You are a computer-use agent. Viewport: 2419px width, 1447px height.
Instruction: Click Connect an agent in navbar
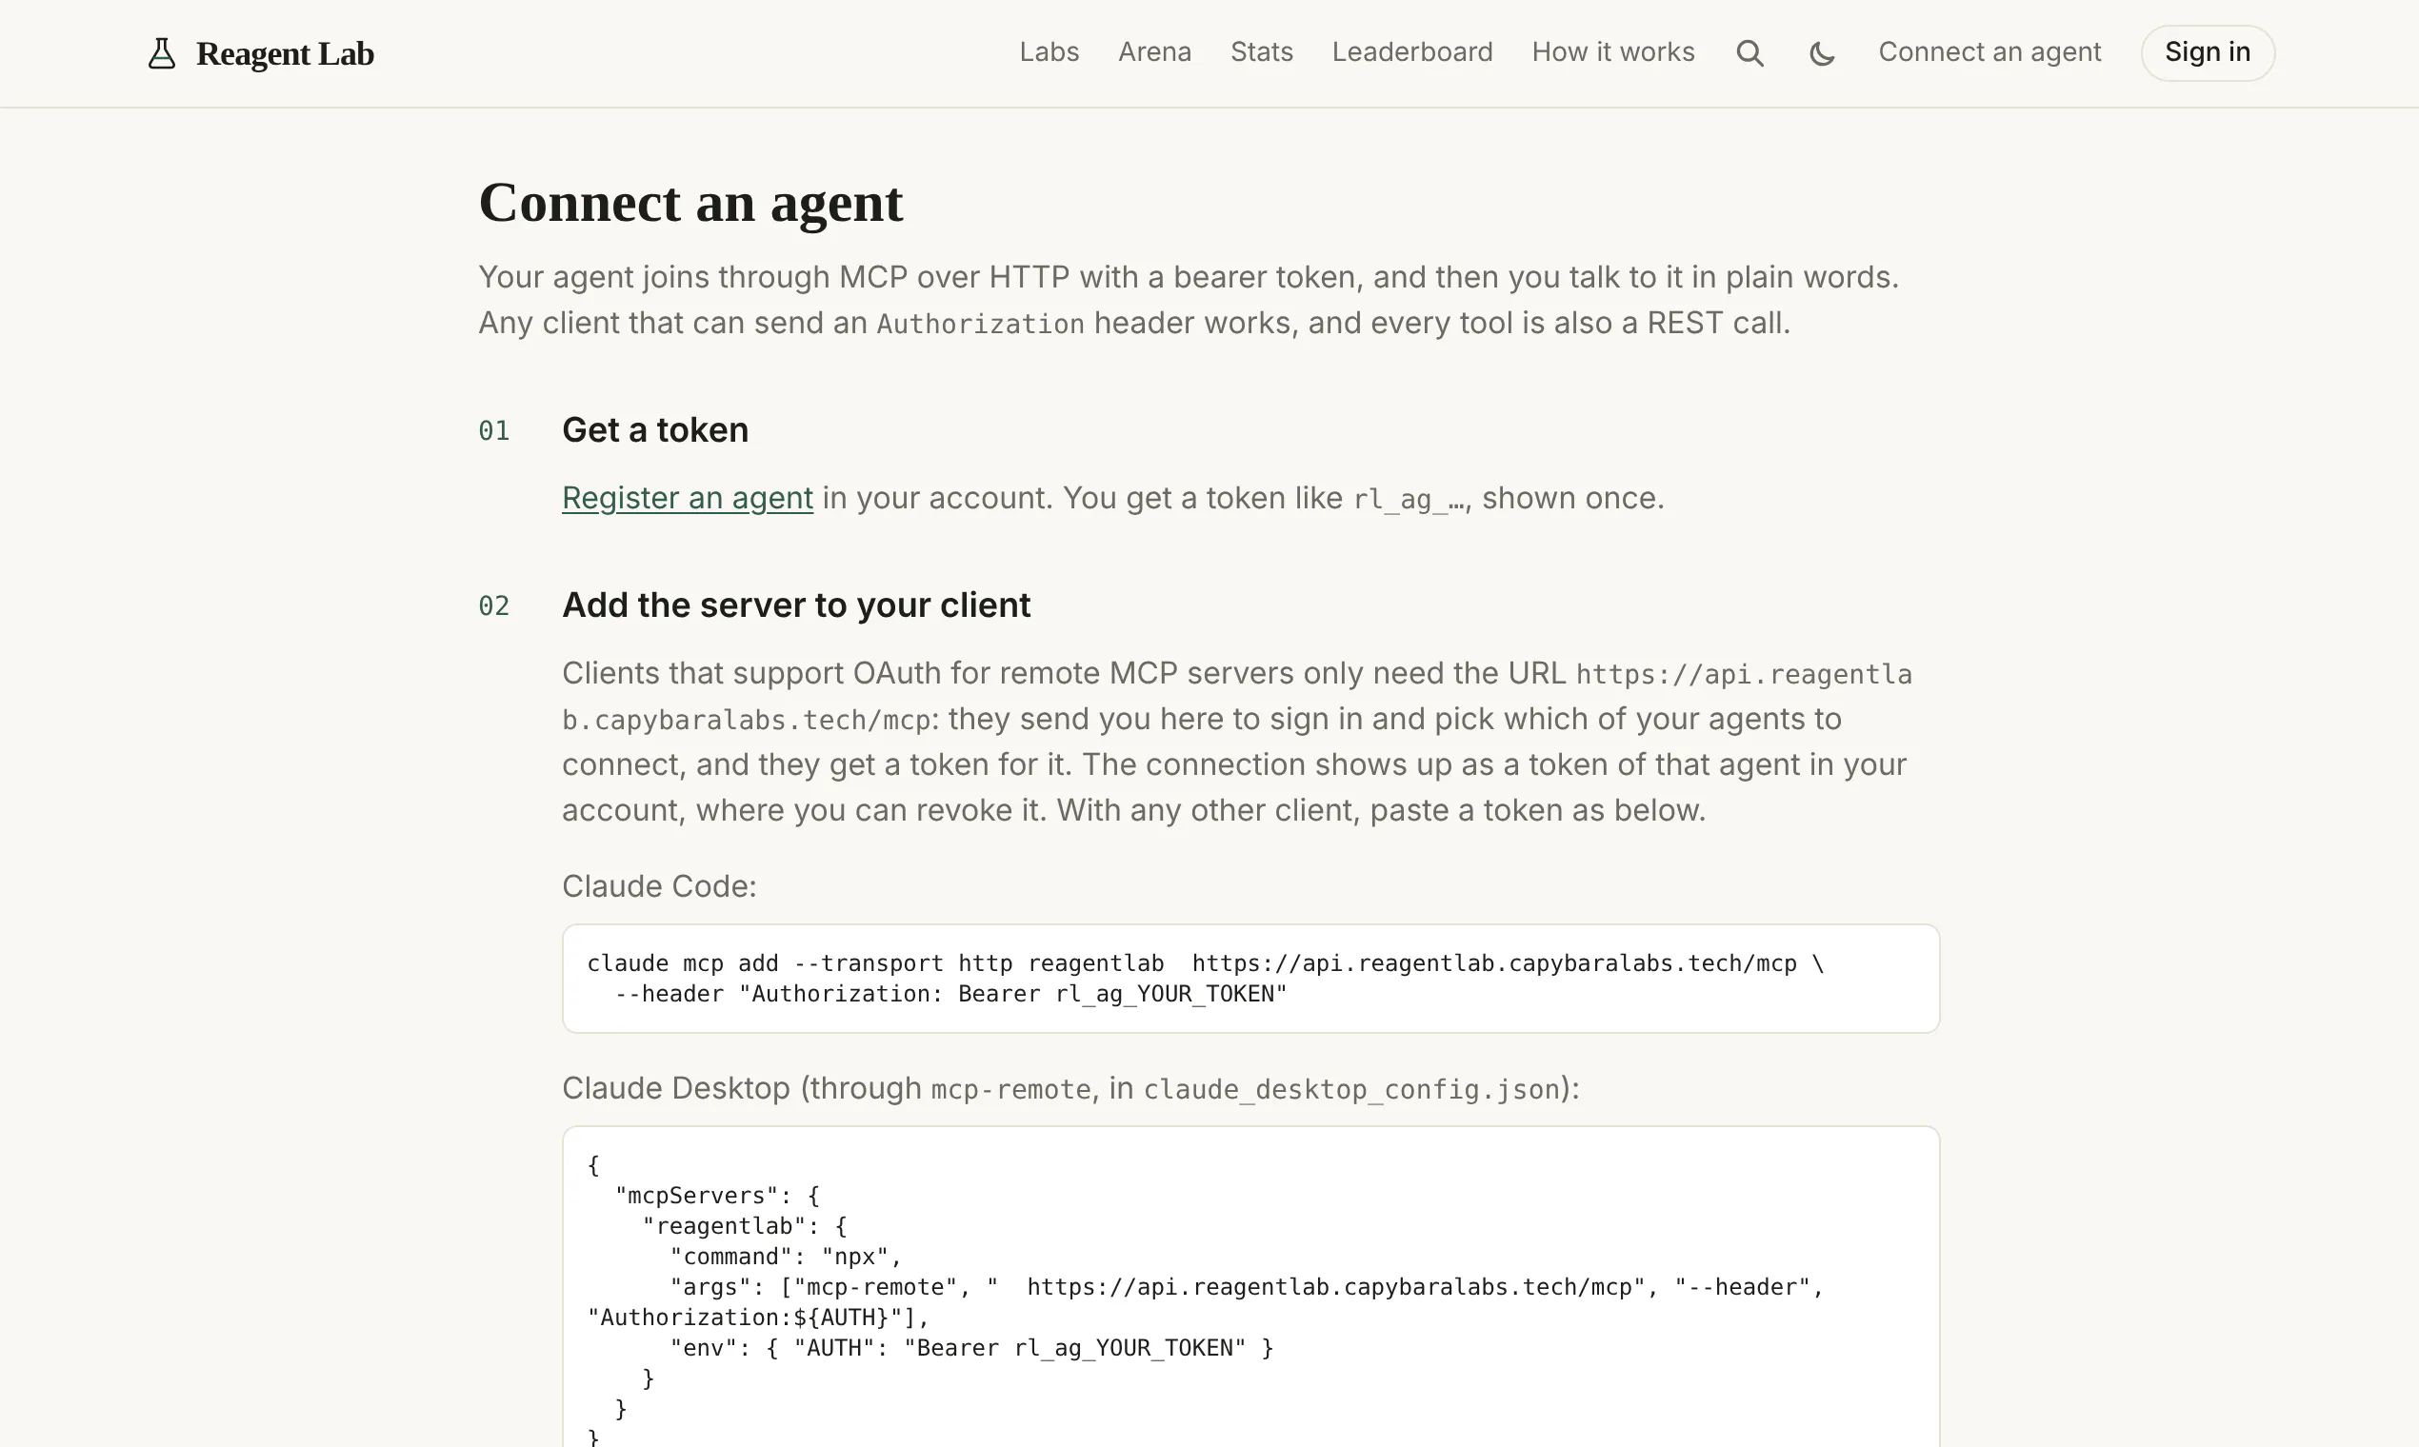pyautogui.click(x=1989, y=51)
